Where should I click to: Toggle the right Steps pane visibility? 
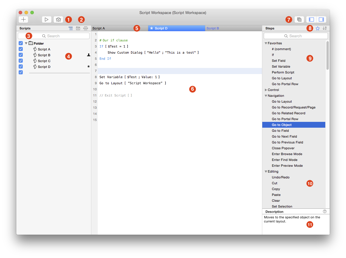[321, 20]
